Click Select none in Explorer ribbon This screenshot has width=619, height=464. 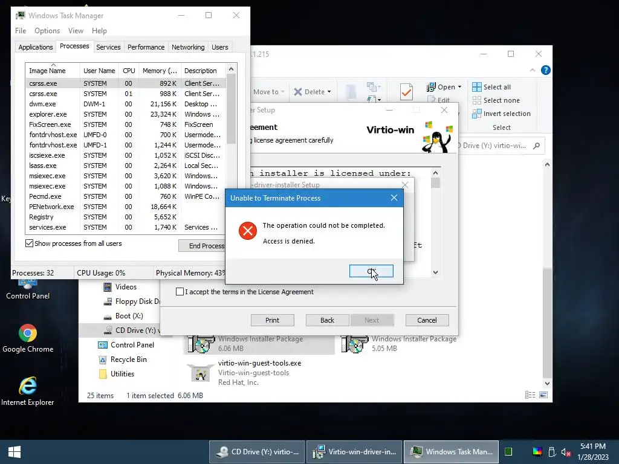coord(496,100)
